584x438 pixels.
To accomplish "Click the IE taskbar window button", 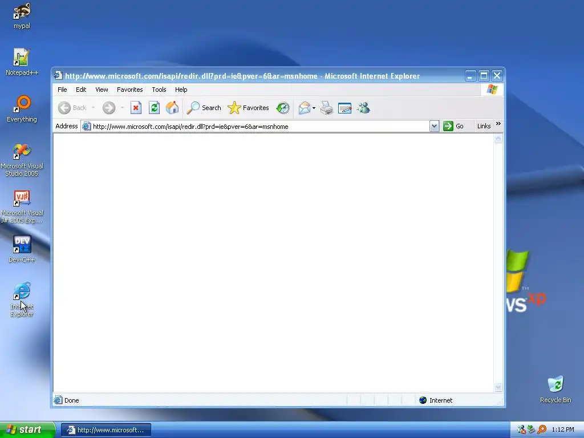I will (x=106, y=430).
